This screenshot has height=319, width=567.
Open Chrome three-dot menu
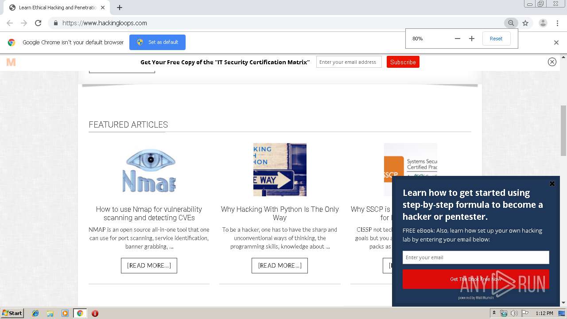click(x=558, y=23)
